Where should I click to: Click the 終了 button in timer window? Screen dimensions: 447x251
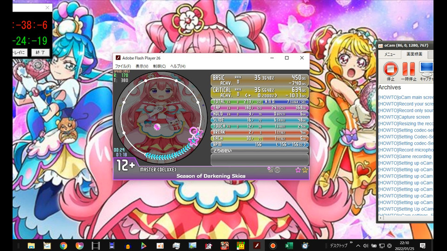(x=40, y=53)
